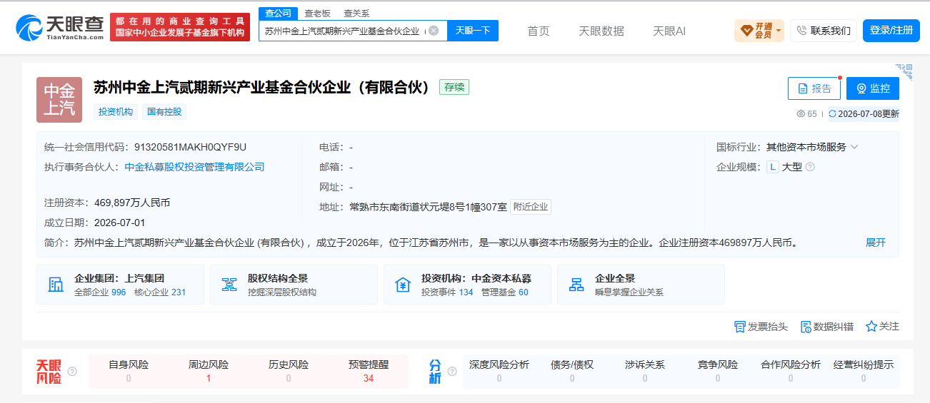Click the 存续 status badge

(454, 87)
